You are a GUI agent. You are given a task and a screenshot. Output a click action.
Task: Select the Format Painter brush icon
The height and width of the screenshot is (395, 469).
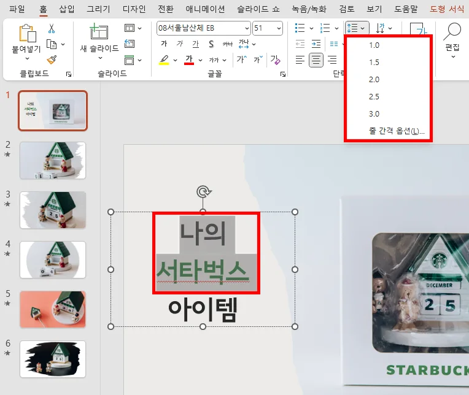click(52, 59)
